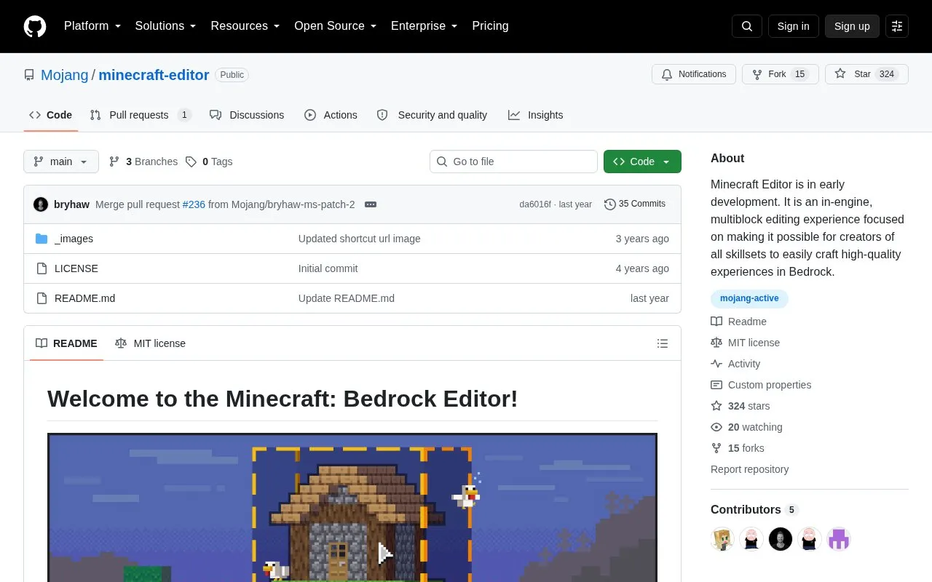Select the README tab

pos(66,343)
